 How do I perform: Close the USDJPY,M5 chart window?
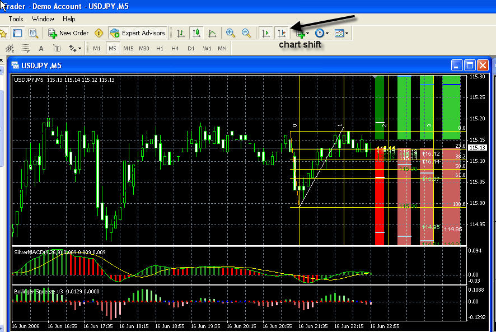pos(483,66)
